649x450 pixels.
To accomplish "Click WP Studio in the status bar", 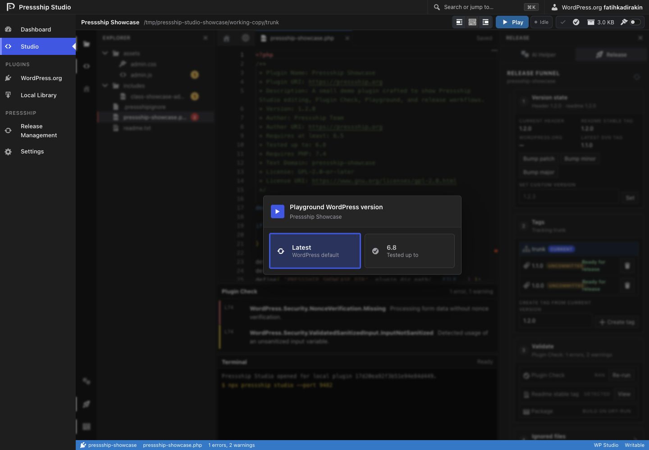I will tap(606, 445).
